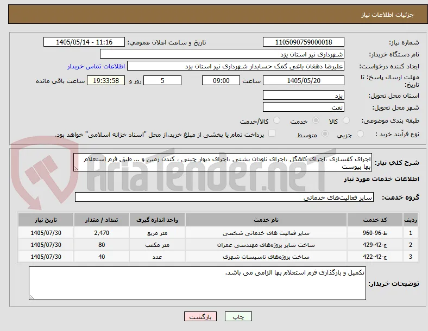Click the شرح کلی نیاز description textarea

[223, 162]
